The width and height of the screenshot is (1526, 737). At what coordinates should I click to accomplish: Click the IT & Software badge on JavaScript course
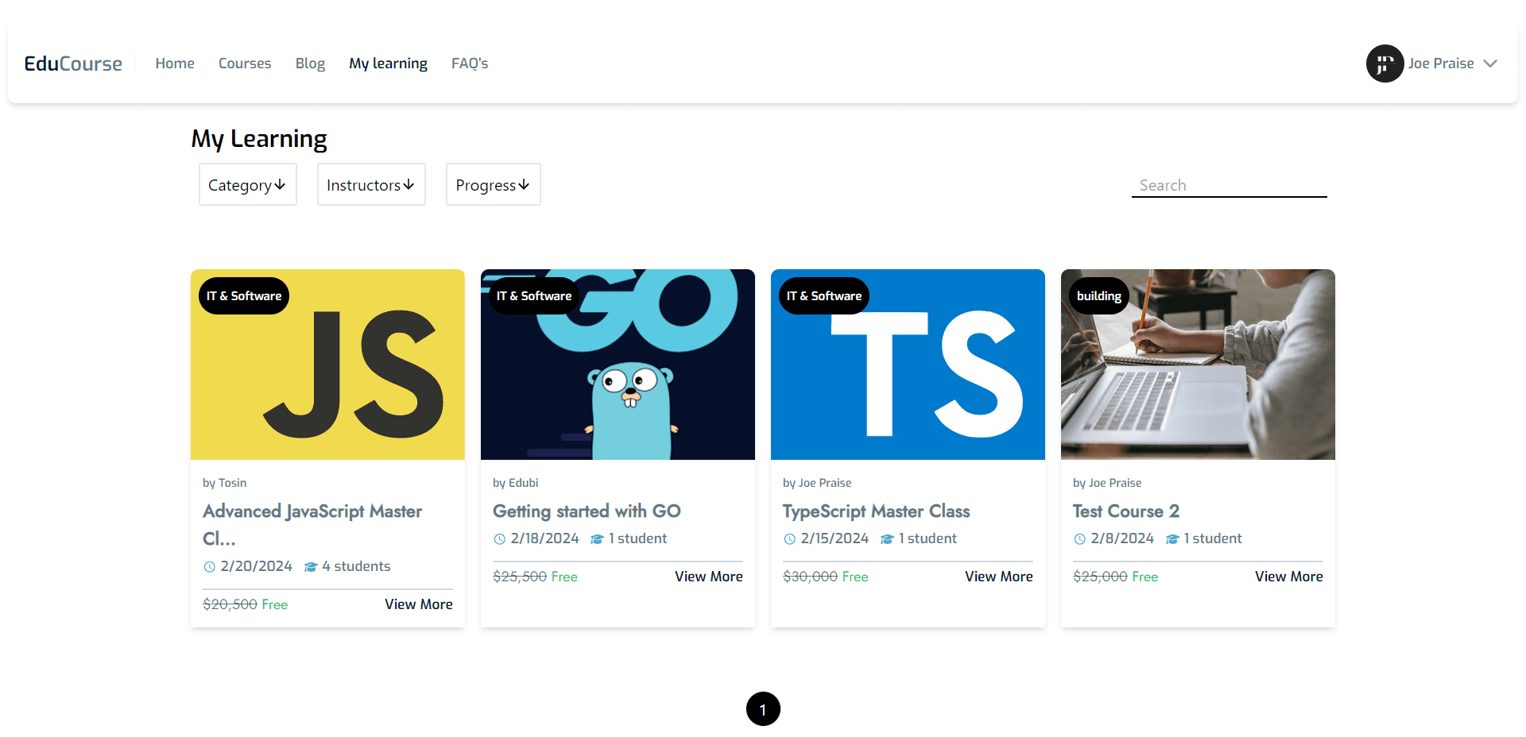tap(244, 296)
